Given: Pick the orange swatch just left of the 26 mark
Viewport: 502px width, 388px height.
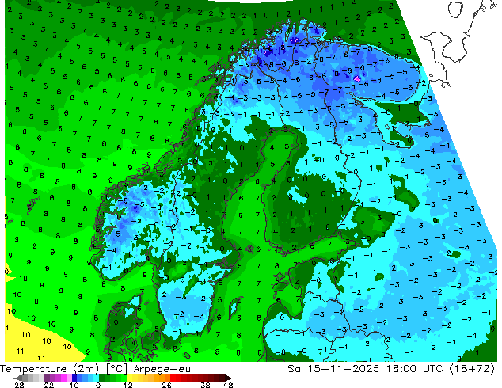Looking at the screenshot, I should pos(167,378).
